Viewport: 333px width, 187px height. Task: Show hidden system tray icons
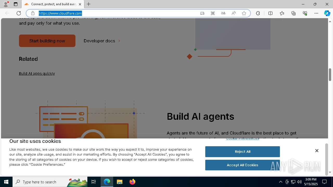click(x=280, y=182)
